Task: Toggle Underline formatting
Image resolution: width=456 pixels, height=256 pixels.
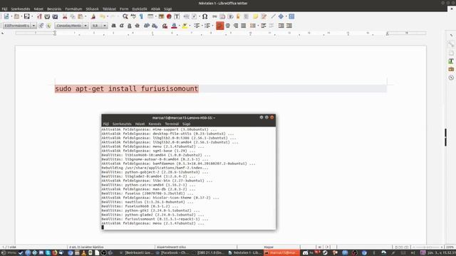Action: pos(130,26)
